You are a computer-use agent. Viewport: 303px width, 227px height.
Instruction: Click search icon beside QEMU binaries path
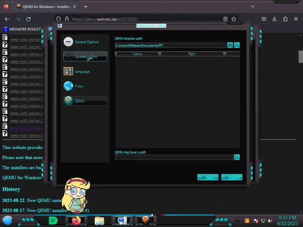(237, 45)
